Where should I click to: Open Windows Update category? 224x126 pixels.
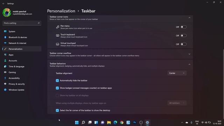coord(22,90)
